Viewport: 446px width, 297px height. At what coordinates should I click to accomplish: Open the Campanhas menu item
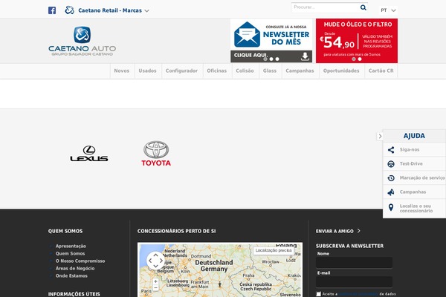coord(300,71)
